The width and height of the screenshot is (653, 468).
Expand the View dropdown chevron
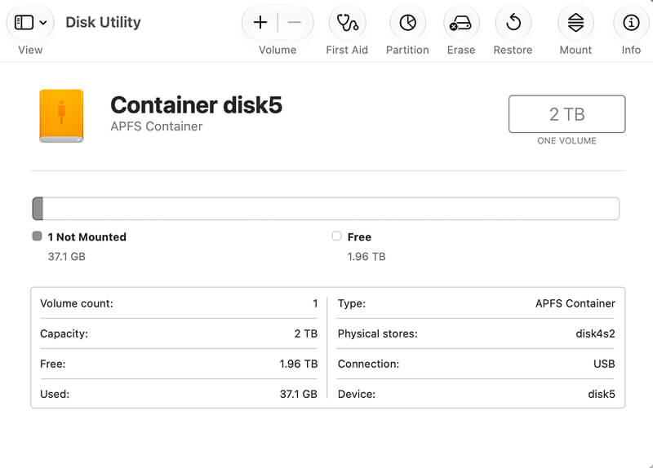coord(43,23)
